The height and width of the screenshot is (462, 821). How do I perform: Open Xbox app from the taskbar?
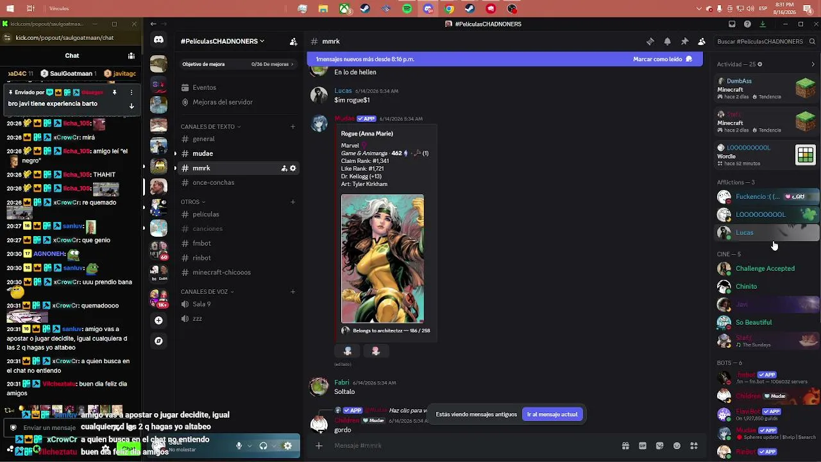344,9
